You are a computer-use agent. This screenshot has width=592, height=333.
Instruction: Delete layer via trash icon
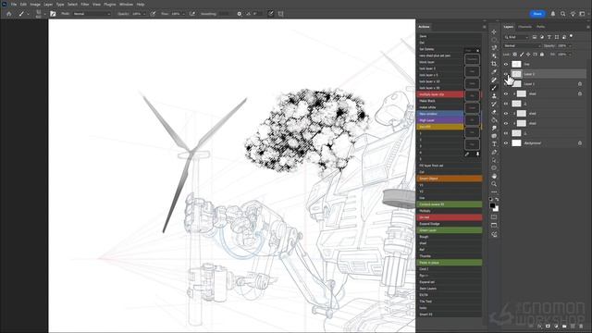point(581,326)
